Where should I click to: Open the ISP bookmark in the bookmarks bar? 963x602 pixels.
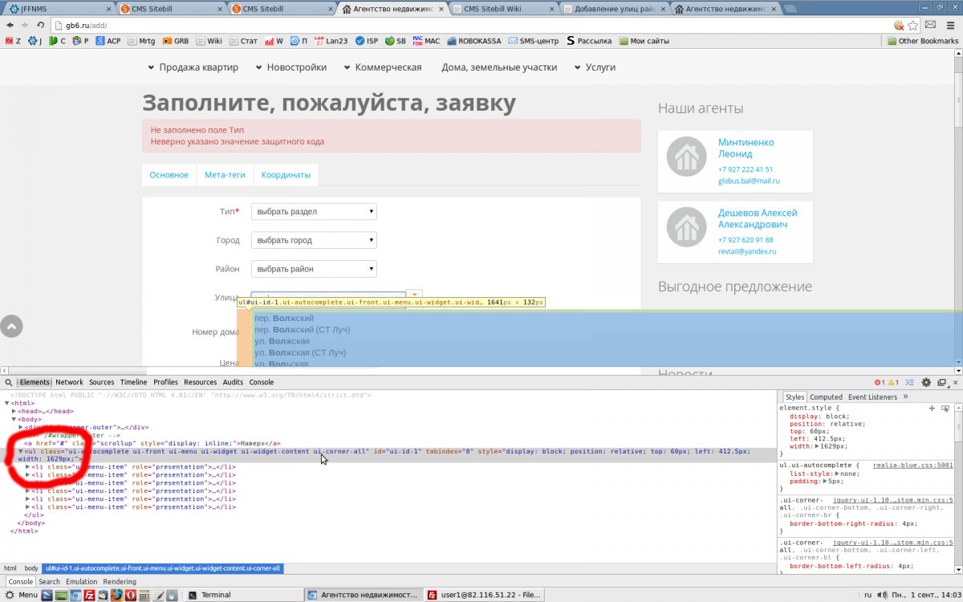(x=367, y=41)
